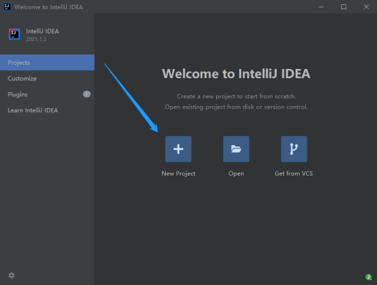This screenshot has width=377, height=285.
Task: Go to the Plugins section
Action: pos(47,94)
